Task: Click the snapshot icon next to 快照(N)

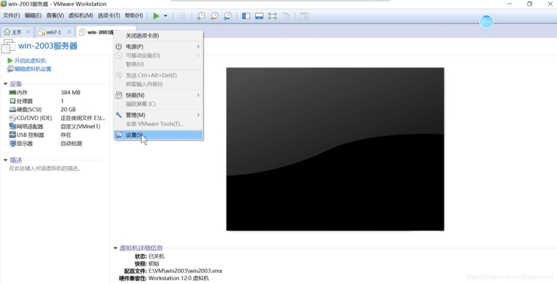Action: 119,95
